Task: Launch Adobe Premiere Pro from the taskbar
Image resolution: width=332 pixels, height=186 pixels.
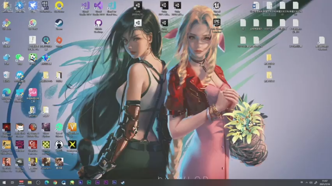Action: click(x=106, y=182)
